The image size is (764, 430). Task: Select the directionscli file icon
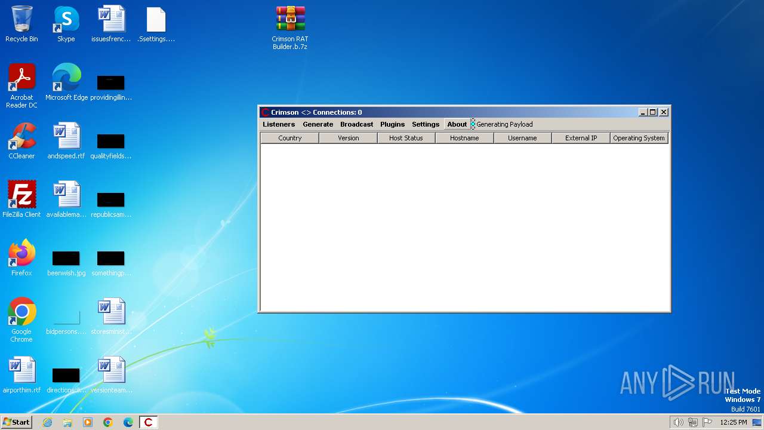click(x=66, y=380)
